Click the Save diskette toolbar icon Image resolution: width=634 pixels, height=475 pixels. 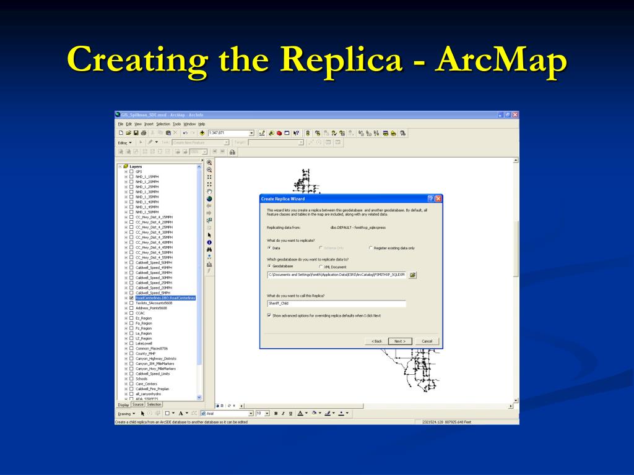[136, 133]
